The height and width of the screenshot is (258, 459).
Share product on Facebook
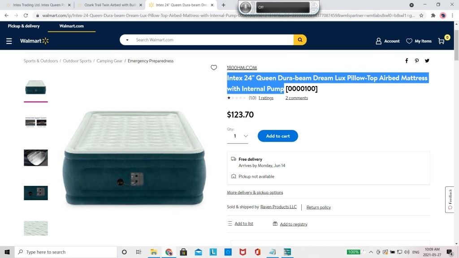click(x=407, y=61)
